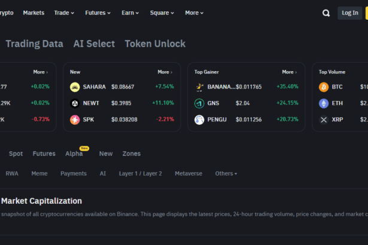The width and height of the screenshot is (368, 245).
Task: Click the GNS coin icon
Action: pyautogui.click(x=199, y=103)
